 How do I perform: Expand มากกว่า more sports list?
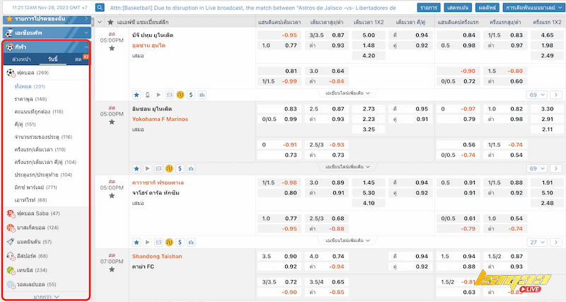[x=46, y=297]
